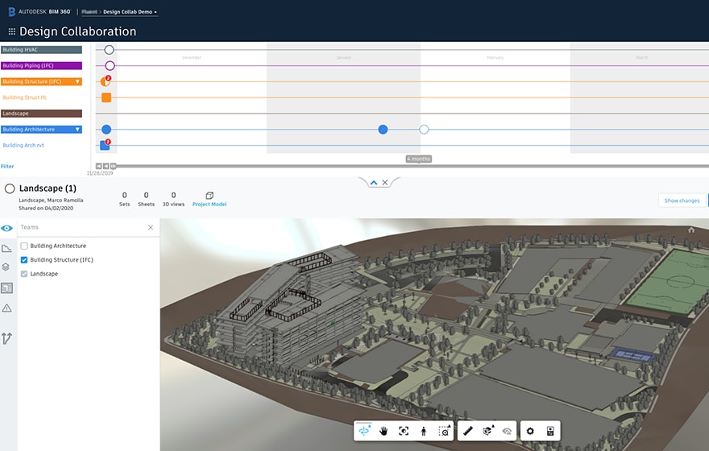Open the module switcher grid icon
Viewport: 709px width, 451px height.
tap(12, 31)
